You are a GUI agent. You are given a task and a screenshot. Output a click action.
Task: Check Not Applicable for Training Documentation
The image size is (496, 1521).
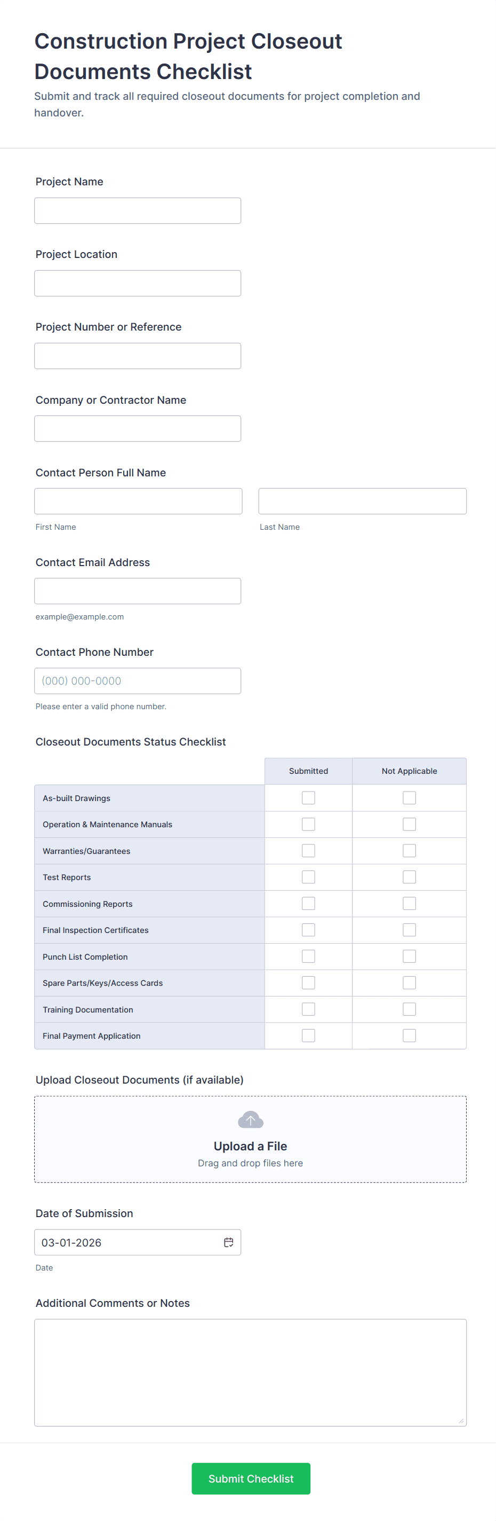click(x=409, y=1009)
